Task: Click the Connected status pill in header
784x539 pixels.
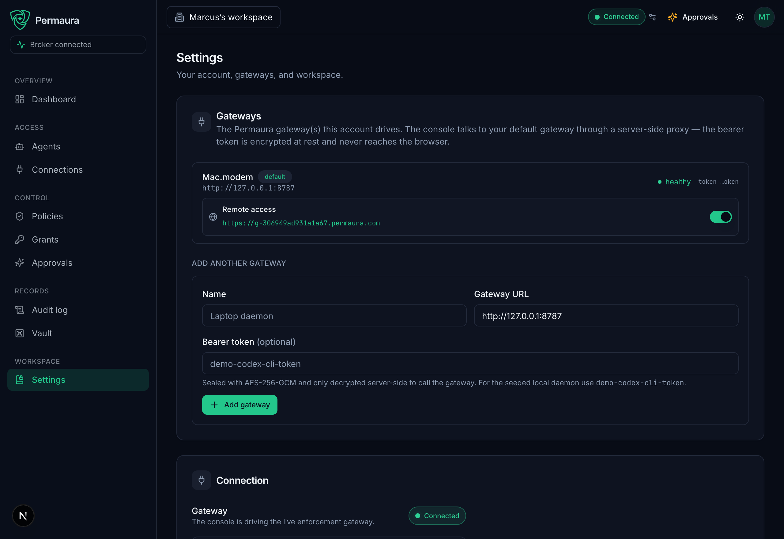Action: point(616,17)
